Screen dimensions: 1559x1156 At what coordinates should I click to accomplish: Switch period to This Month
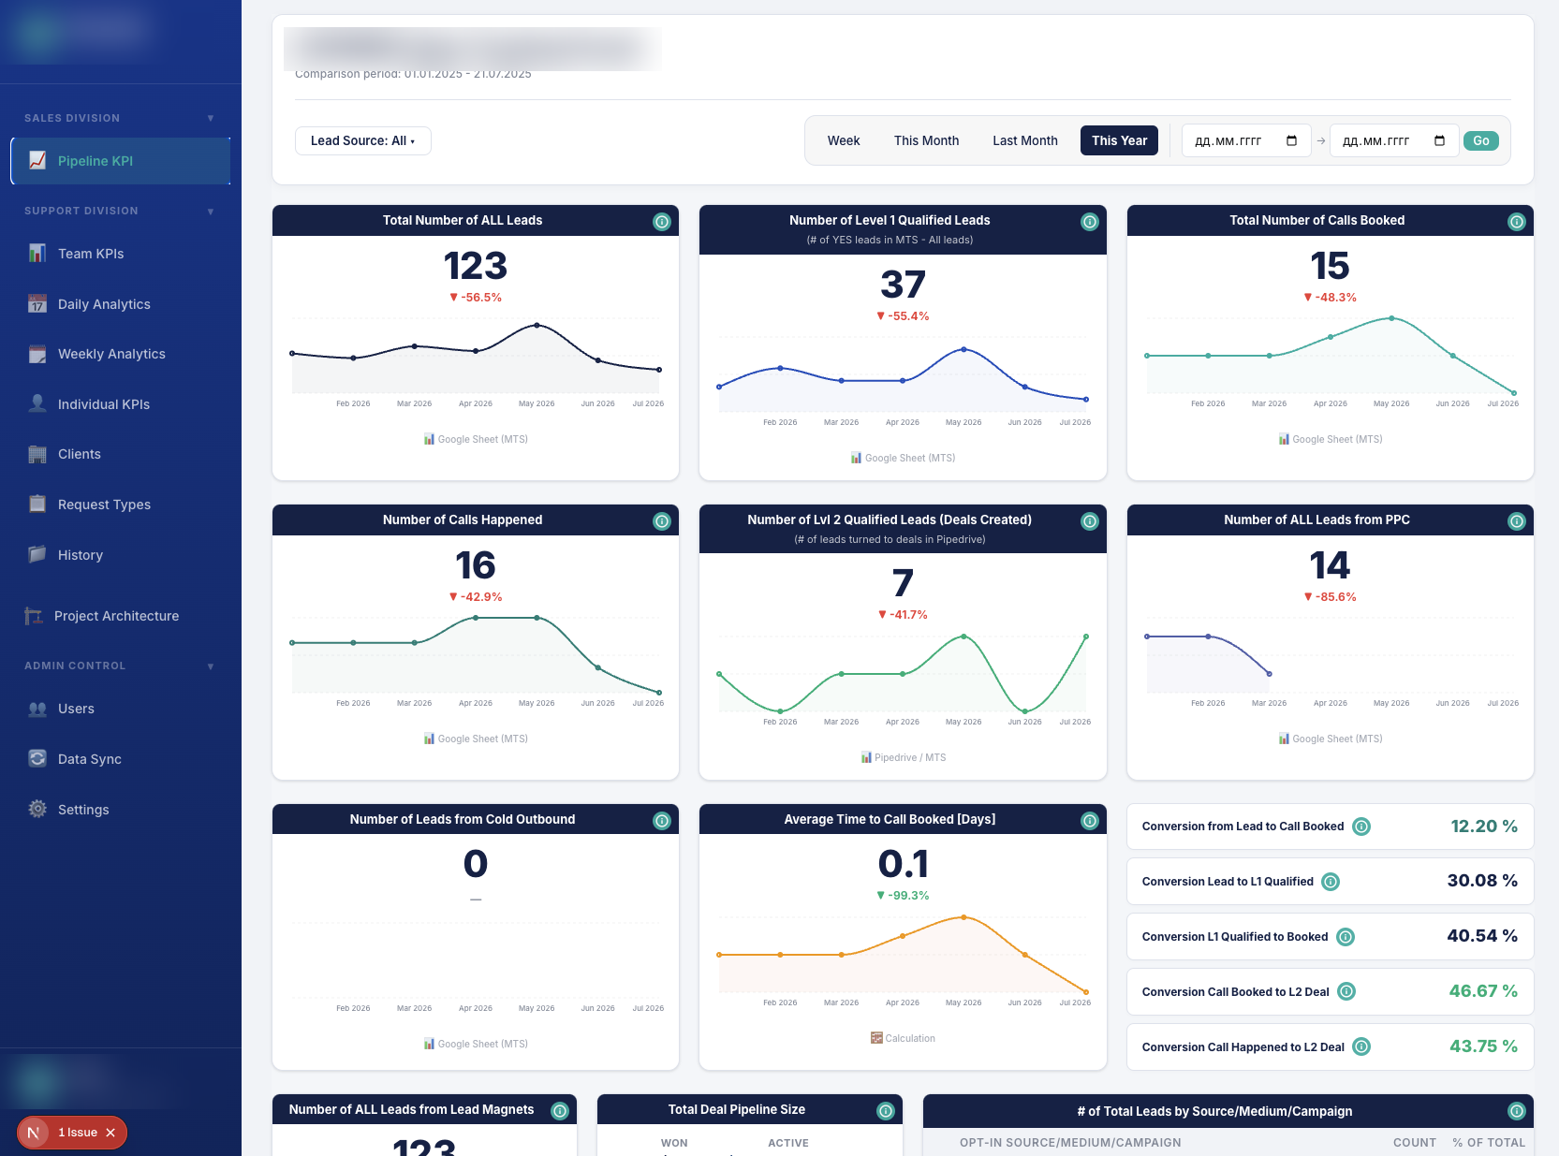coord(927,140)
